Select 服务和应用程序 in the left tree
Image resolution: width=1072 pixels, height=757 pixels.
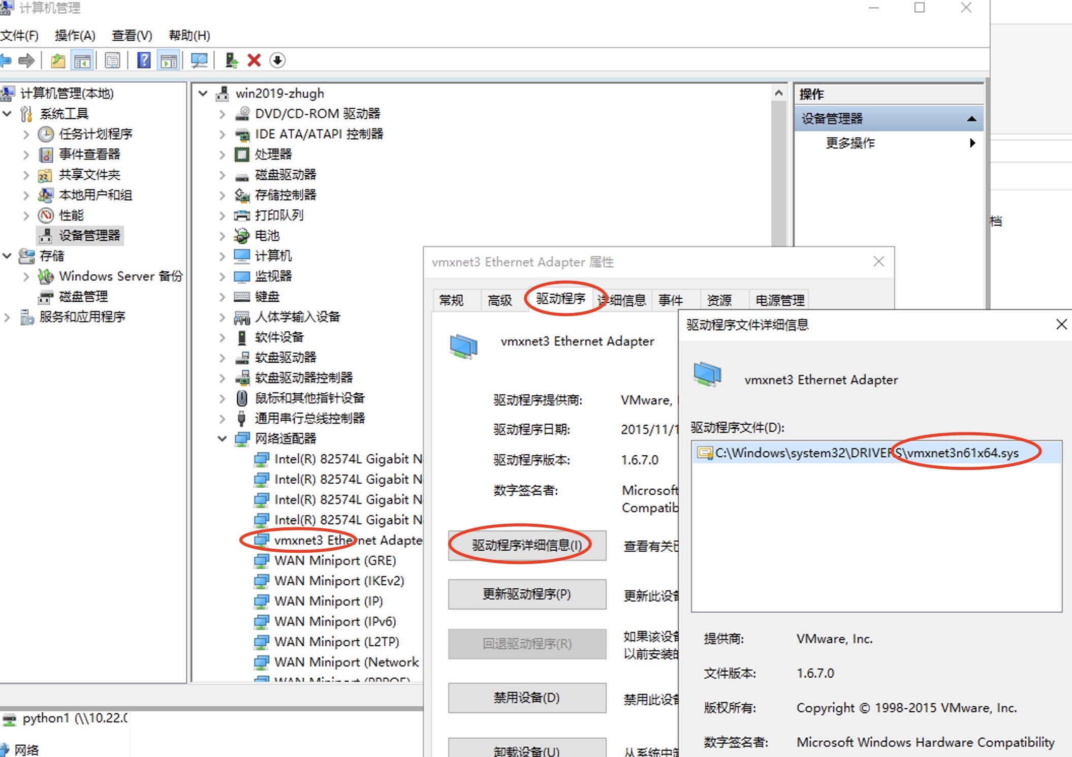point(82,317)
